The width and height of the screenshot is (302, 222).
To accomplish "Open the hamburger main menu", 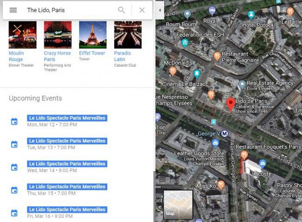I will 13,10.
